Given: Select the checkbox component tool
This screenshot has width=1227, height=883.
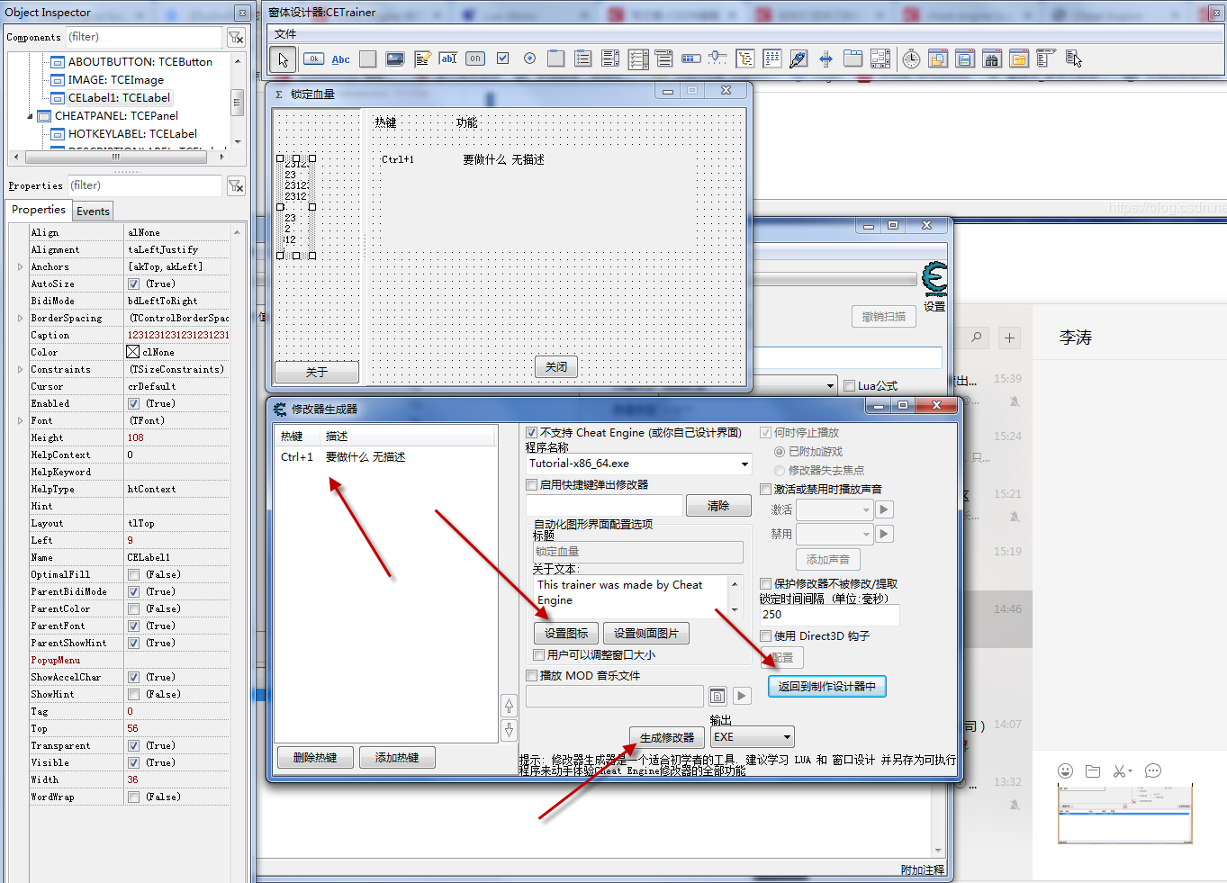Looking at the screenshot, I should (x=502, y=59).
